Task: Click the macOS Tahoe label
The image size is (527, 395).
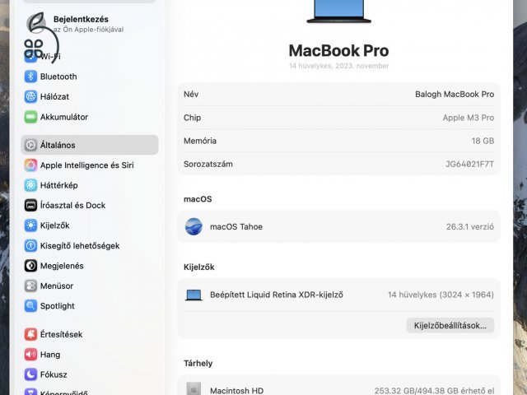Action: click(x=236, y=227)
